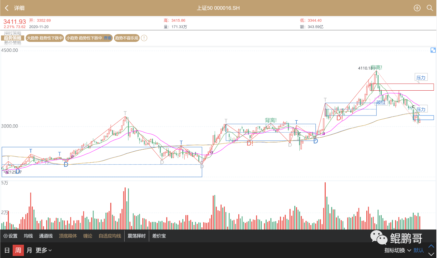Add the stock with the plus icon
The height and width of the screenshot is (258, 437).
(x=417, y=8)
